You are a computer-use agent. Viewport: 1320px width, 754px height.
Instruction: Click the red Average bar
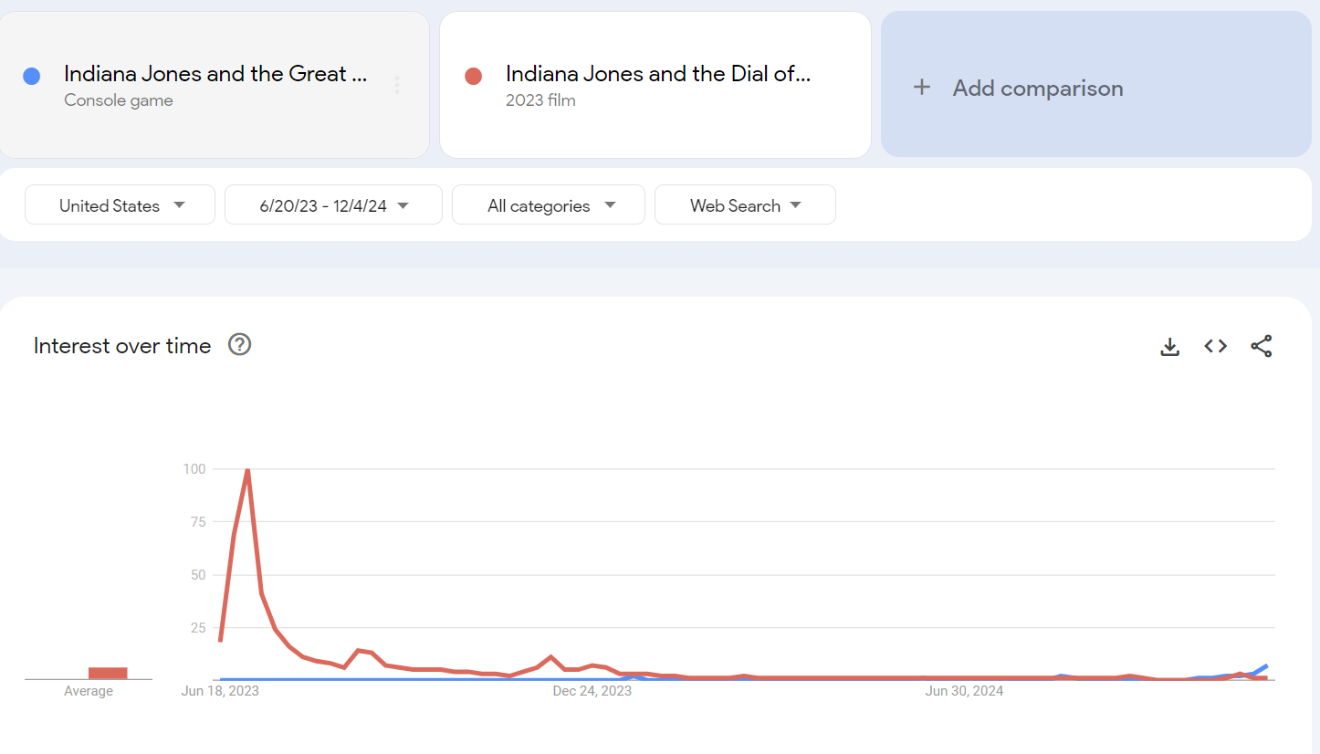[x=108, y=673]
